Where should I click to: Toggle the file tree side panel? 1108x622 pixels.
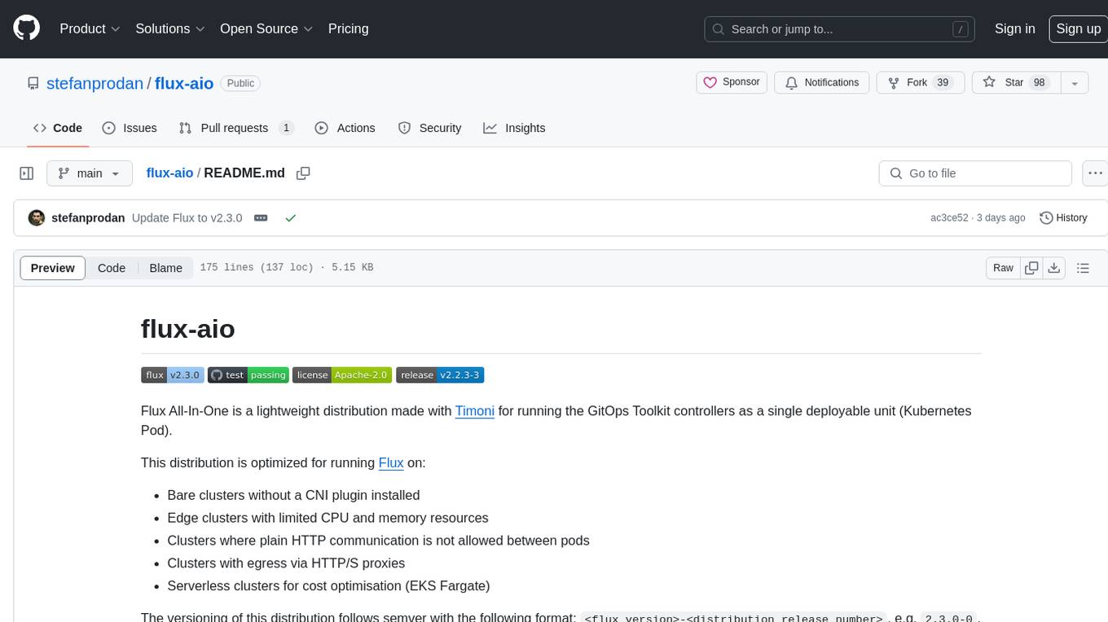point(27,173)
